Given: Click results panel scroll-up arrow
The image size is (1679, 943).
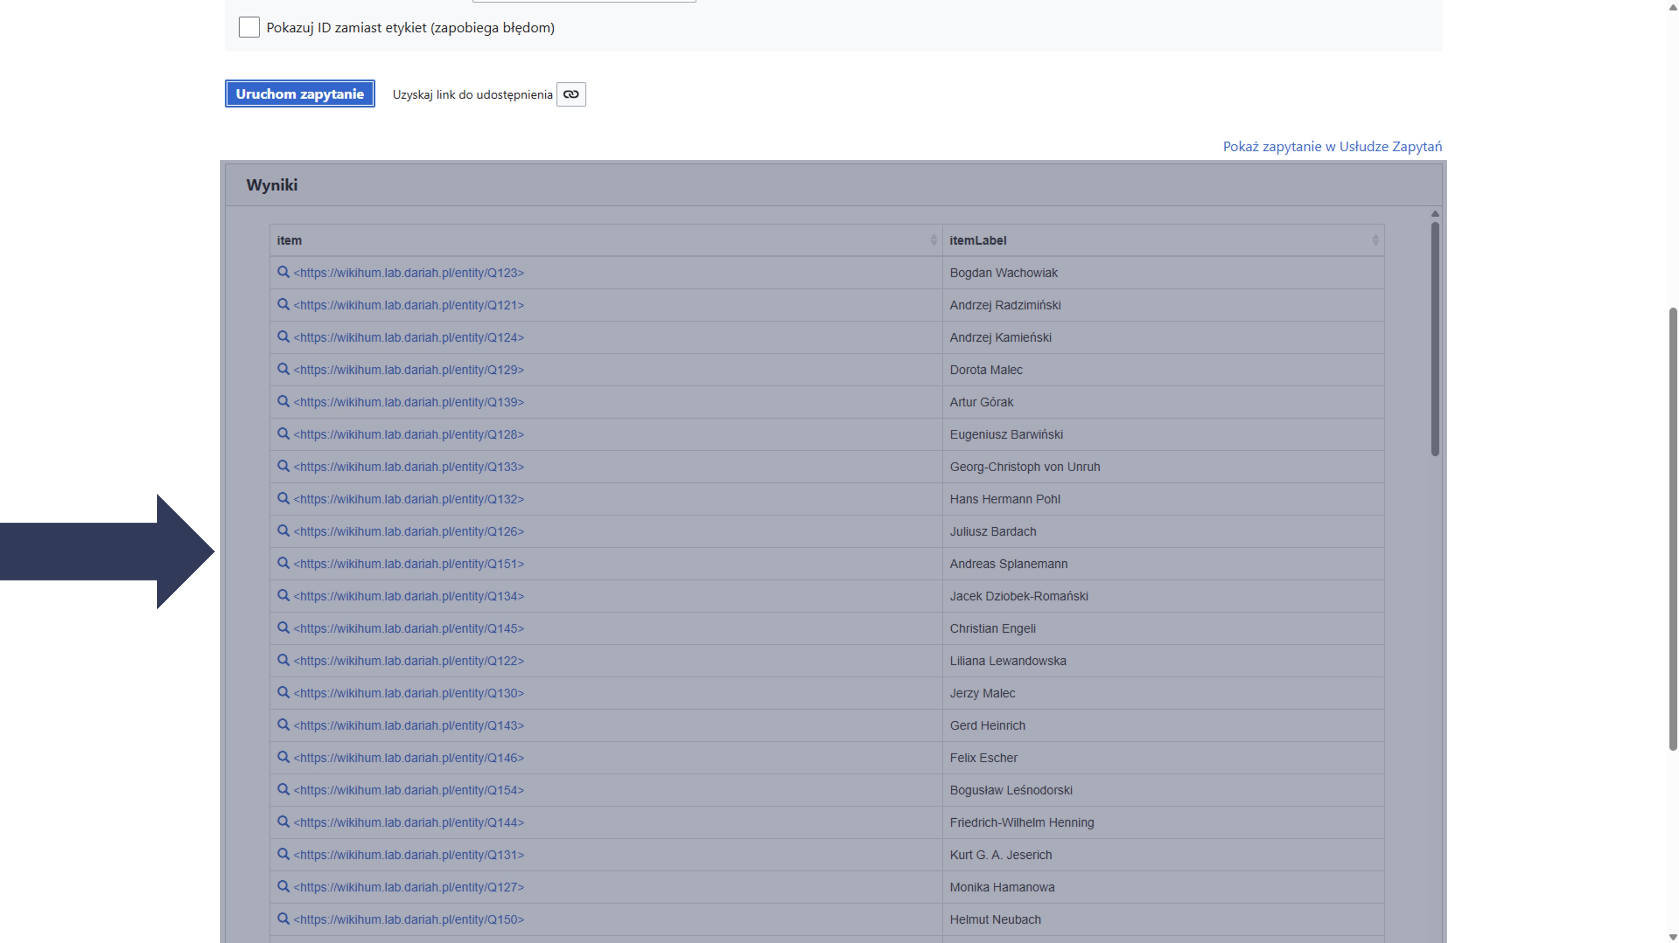Looking at the screenshot, I should (x=1434, y=214).
